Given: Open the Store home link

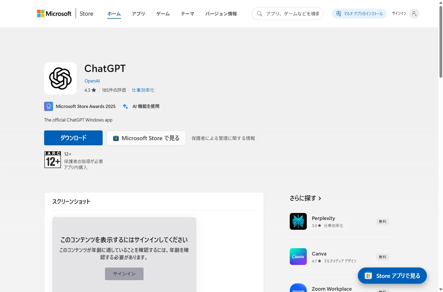Looking at the screenshot, I should pyautogui.click(x=86, y=14).
